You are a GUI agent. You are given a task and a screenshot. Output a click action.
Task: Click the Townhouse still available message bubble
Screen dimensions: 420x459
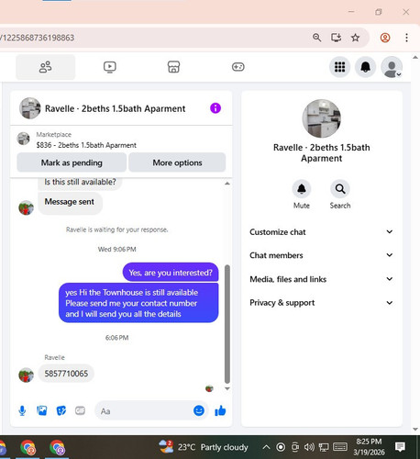point(138,303)
